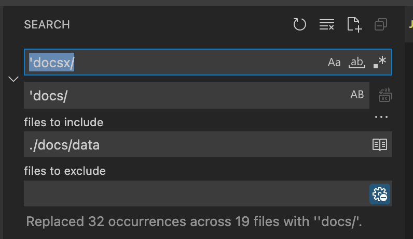Clear the search results
The height and width of the screenshot is (239, 413).
coord(327,24)
